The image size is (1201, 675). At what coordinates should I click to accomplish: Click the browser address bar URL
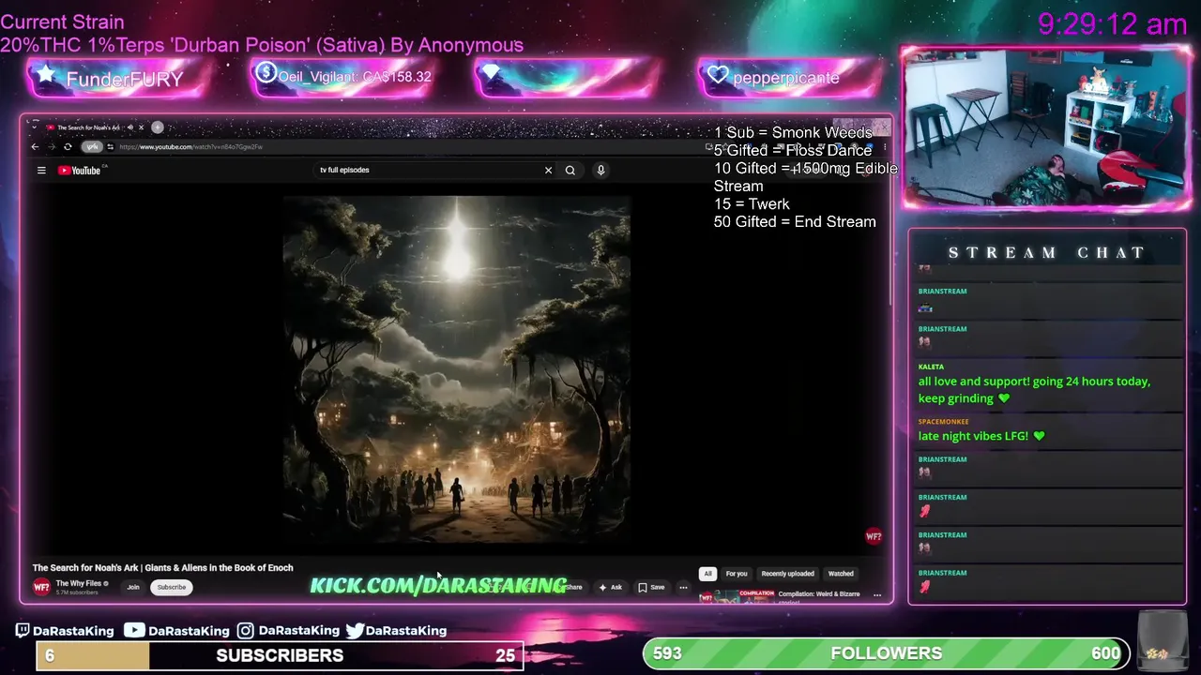point(190,147)
